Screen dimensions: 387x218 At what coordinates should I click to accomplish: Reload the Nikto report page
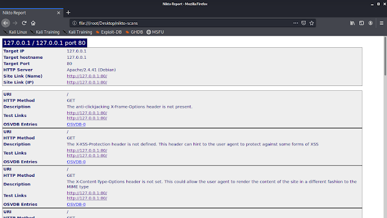[24, 23]
